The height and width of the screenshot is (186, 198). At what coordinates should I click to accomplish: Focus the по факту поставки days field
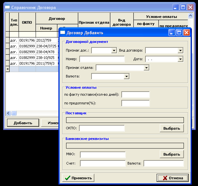point(135,94)
